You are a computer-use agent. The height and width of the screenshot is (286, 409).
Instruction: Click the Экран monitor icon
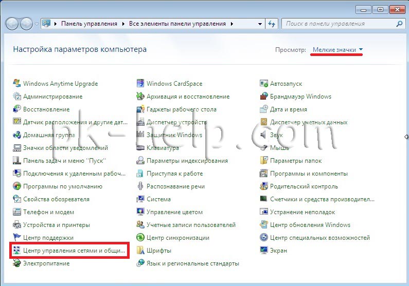pyautogui.click(x=264, y=251)
